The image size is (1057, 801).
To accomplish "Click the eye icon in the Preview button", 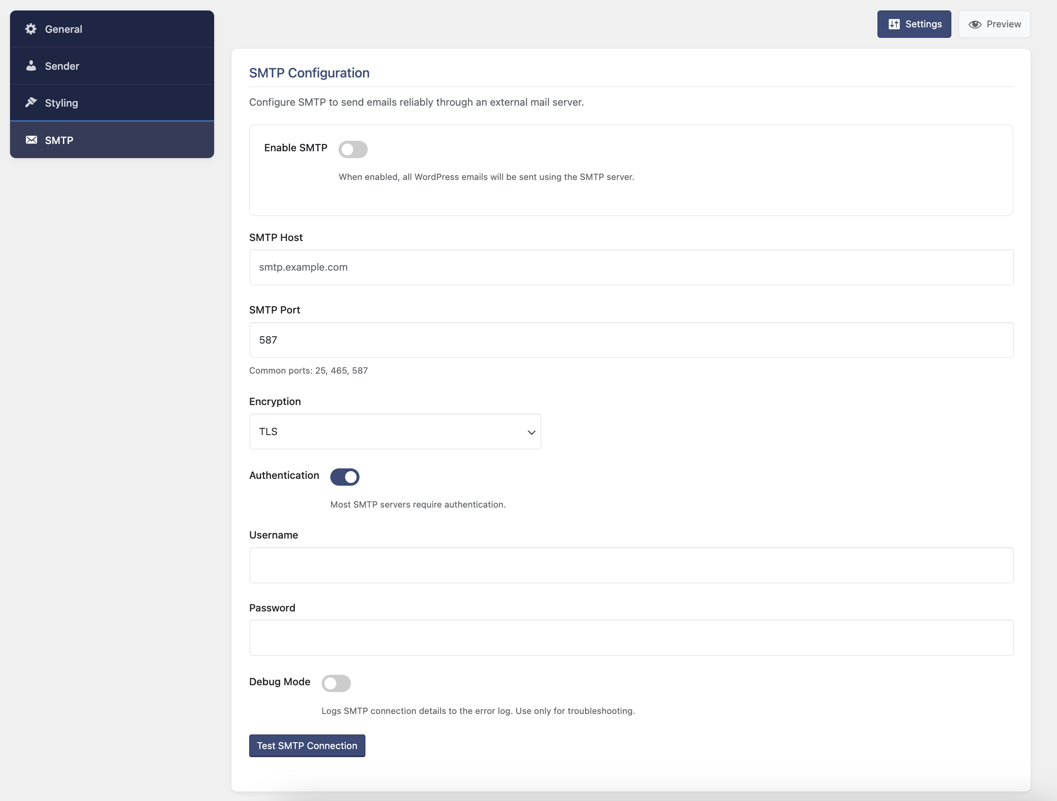I will [975, 24].
